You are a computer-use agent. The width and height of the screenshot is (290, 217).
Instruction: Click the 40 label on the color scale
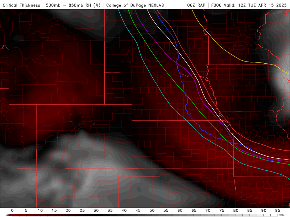124,210
